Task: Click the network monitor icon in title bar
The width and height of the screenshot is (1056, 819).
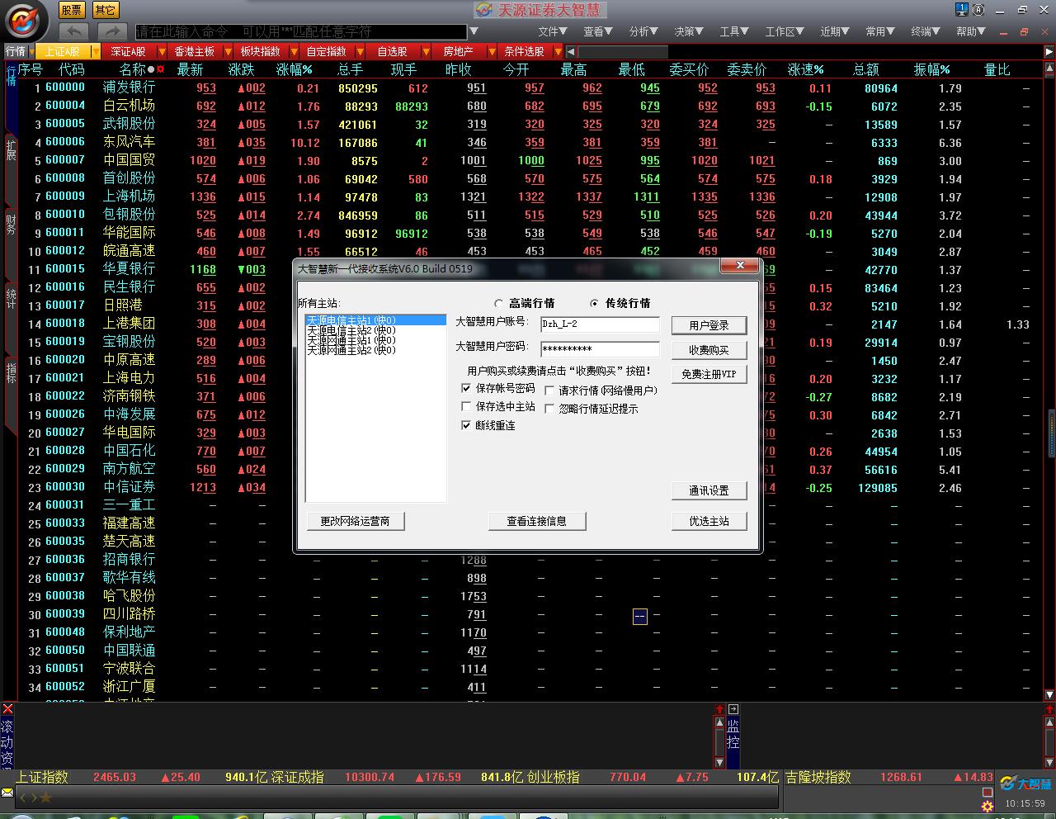Action: pos(961,10)
